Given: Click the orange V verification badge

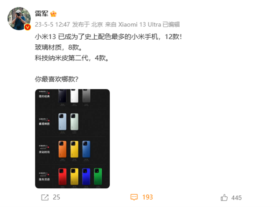Looking at the screenshot, I should 28,27.
